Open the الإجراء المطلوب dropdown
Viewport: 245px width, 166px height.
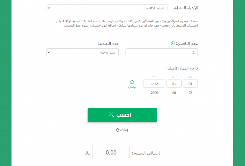(x=107, y=8)
